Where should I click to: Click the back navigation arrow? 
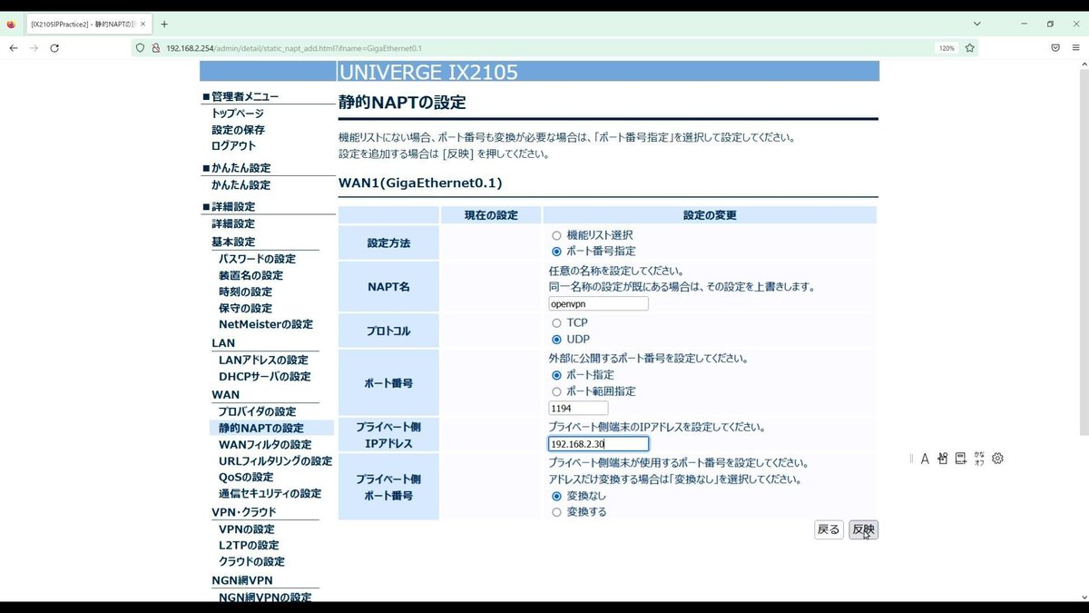tap(13, 47)
